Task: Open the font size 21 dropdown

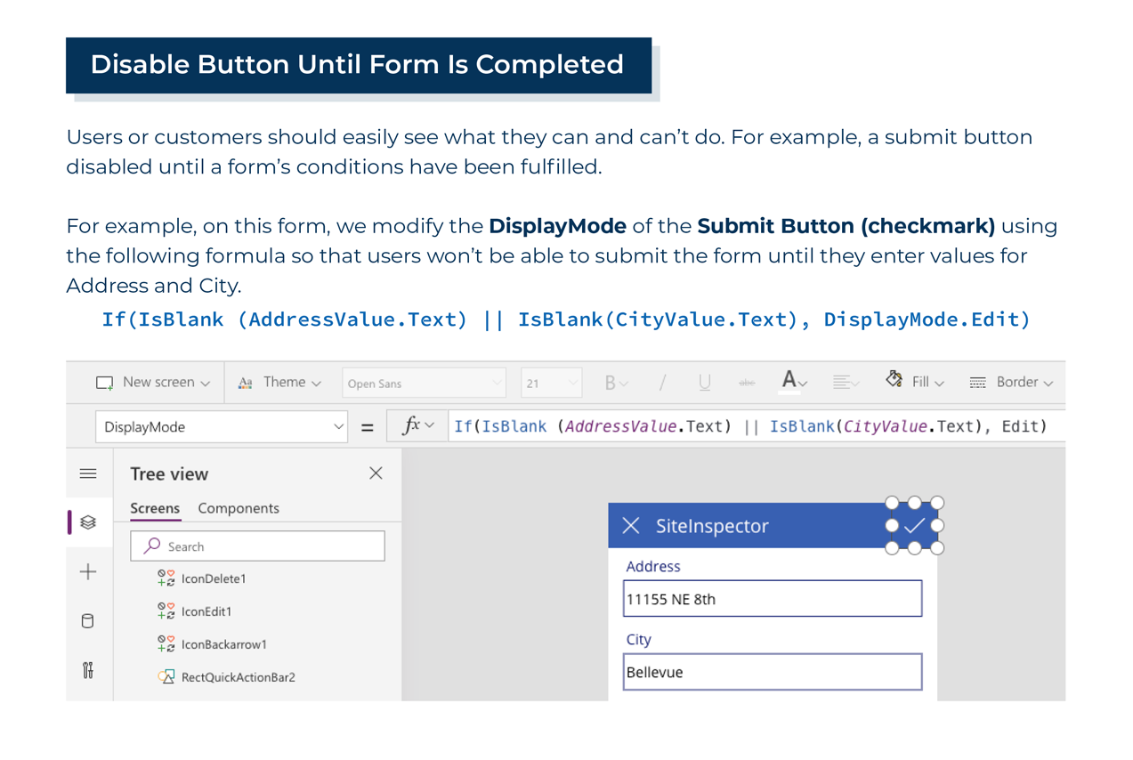Action: tap(551, 384)
